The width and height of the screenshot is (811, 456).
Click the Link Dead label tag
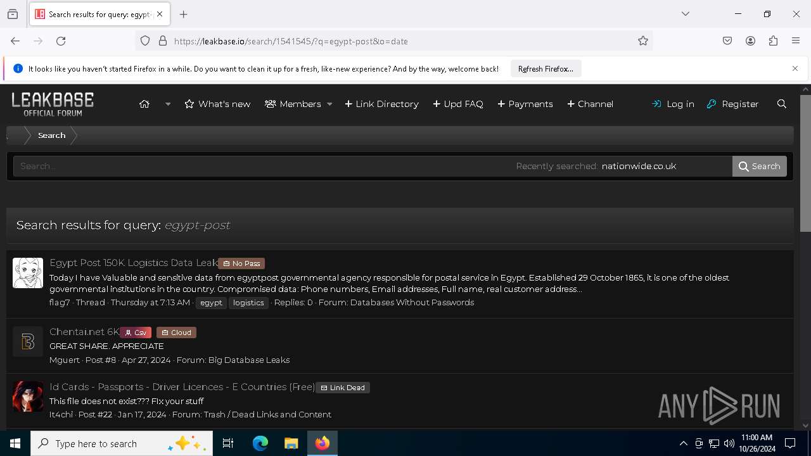343,388
